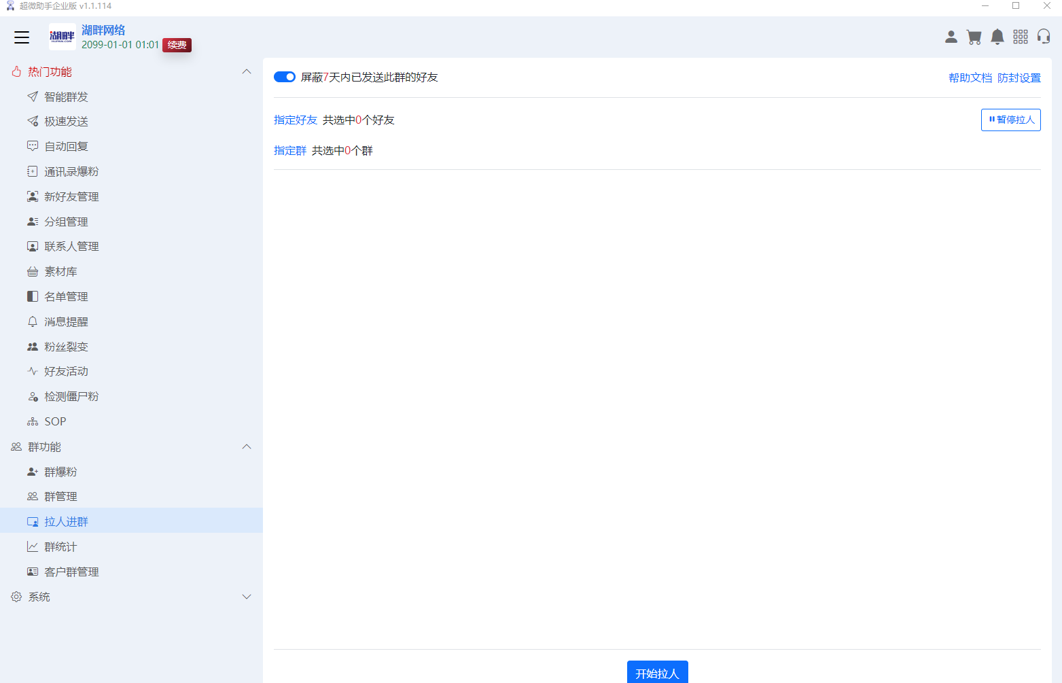Screen dimensions: 1062x683
Task: Click the 续费 renew button
Action: point(177,45)
